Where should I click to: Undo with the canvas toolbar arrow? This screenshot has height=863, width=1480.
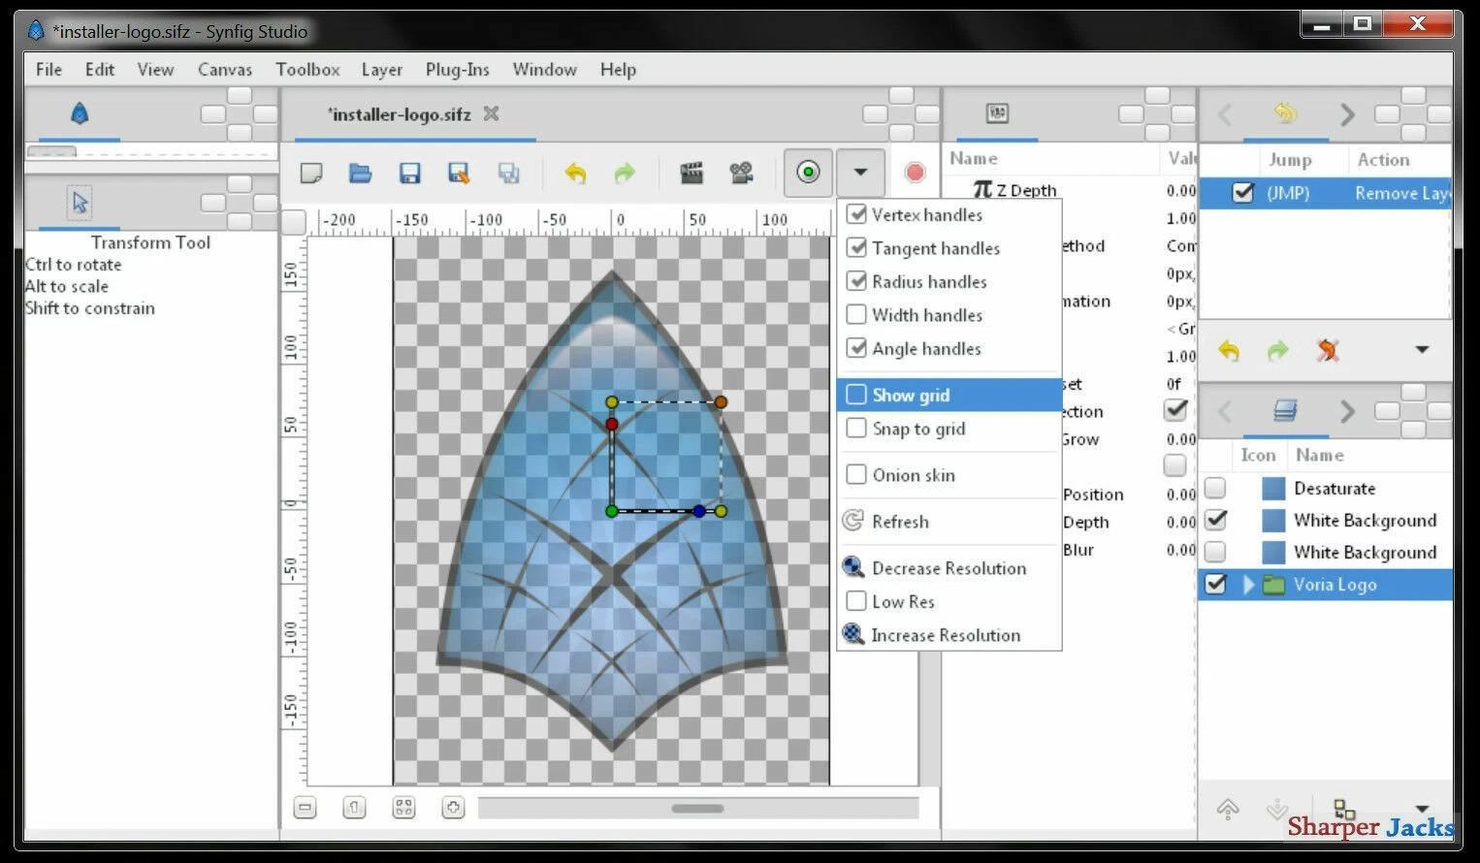[x=575, y=173]
